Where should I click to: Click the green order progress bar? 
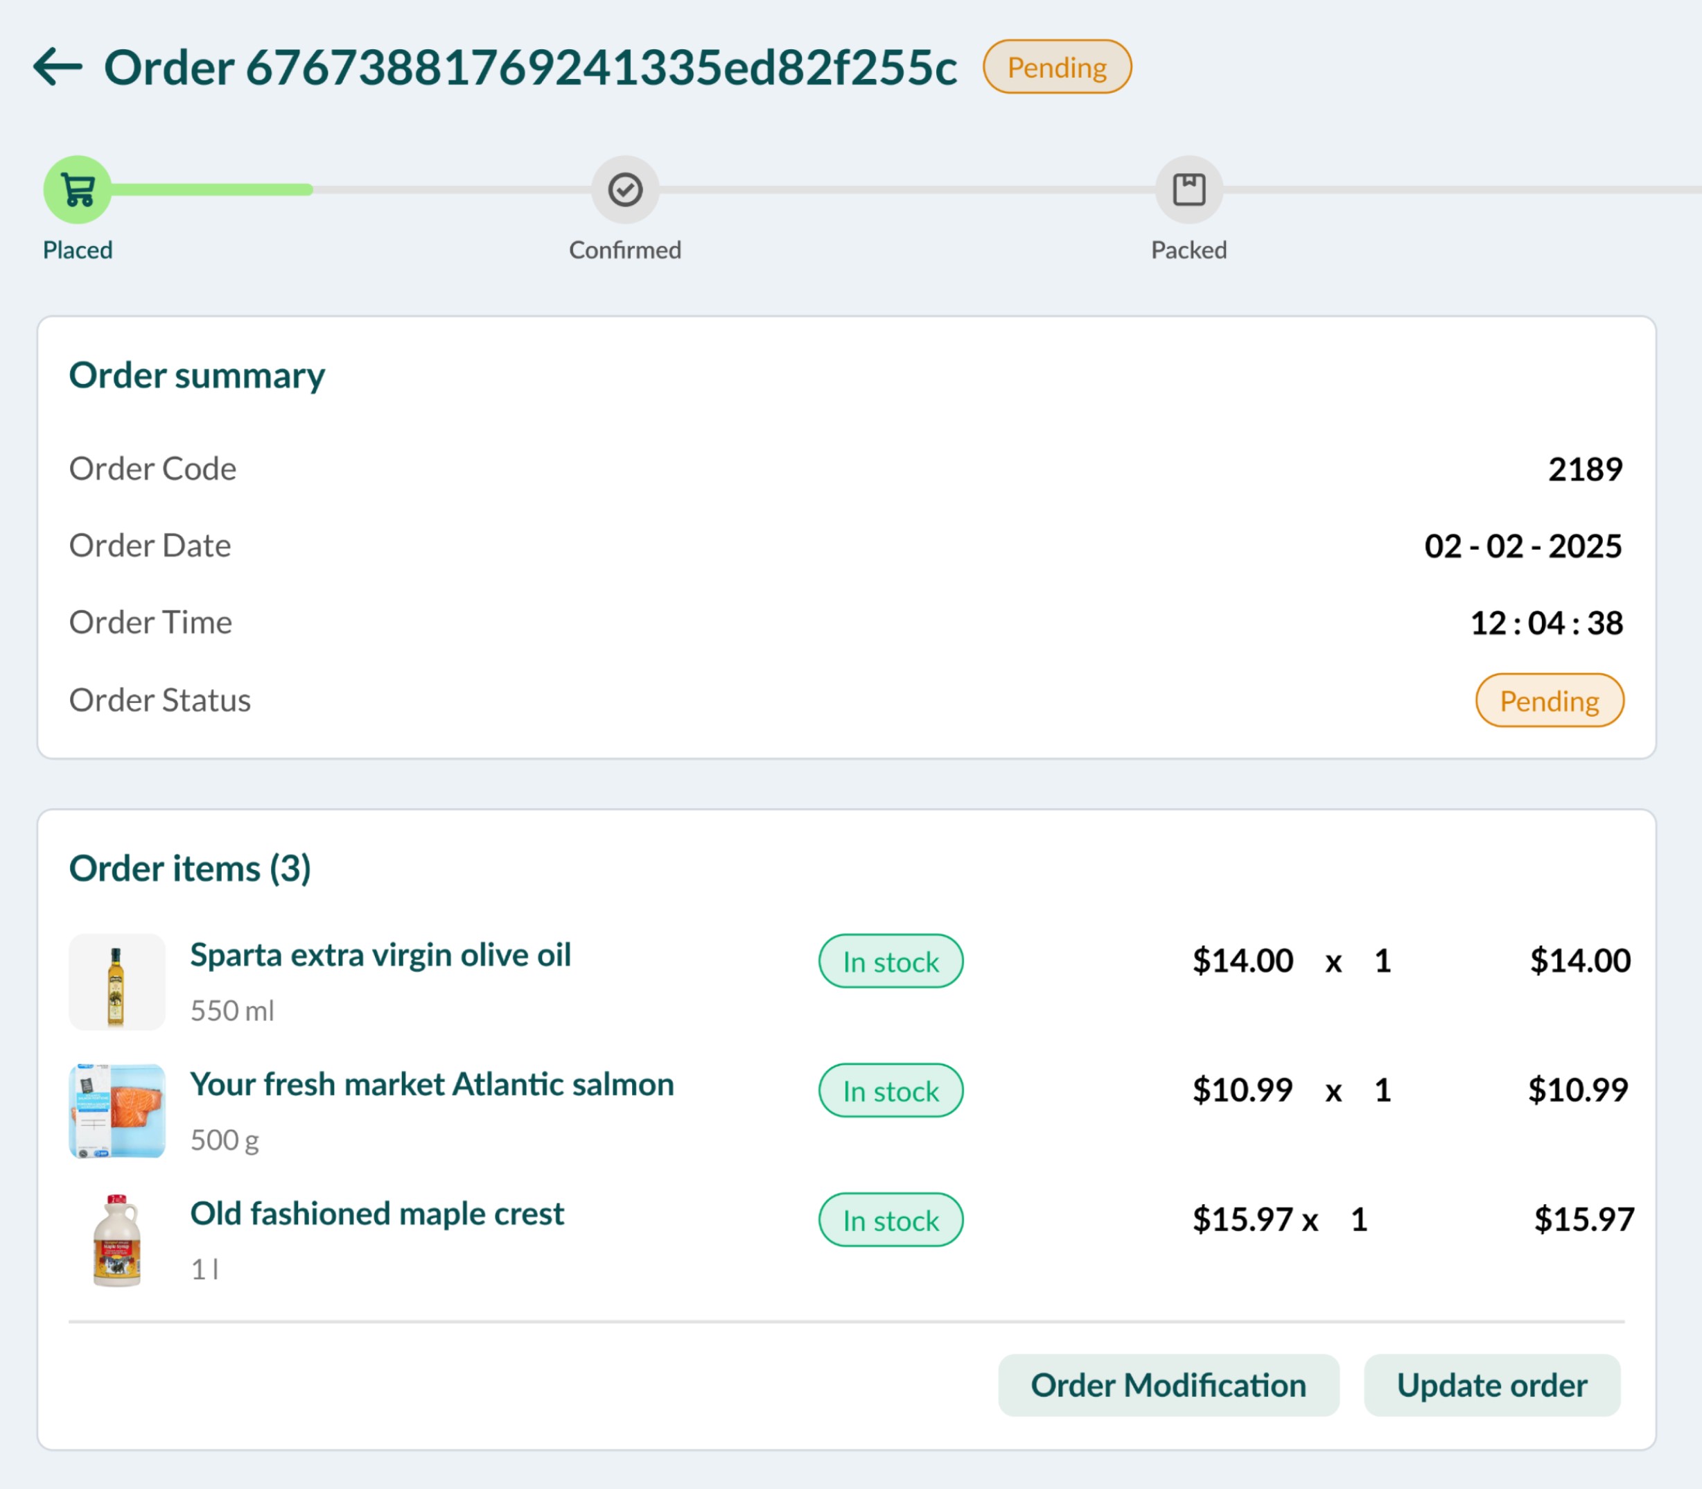coord(212,189)
